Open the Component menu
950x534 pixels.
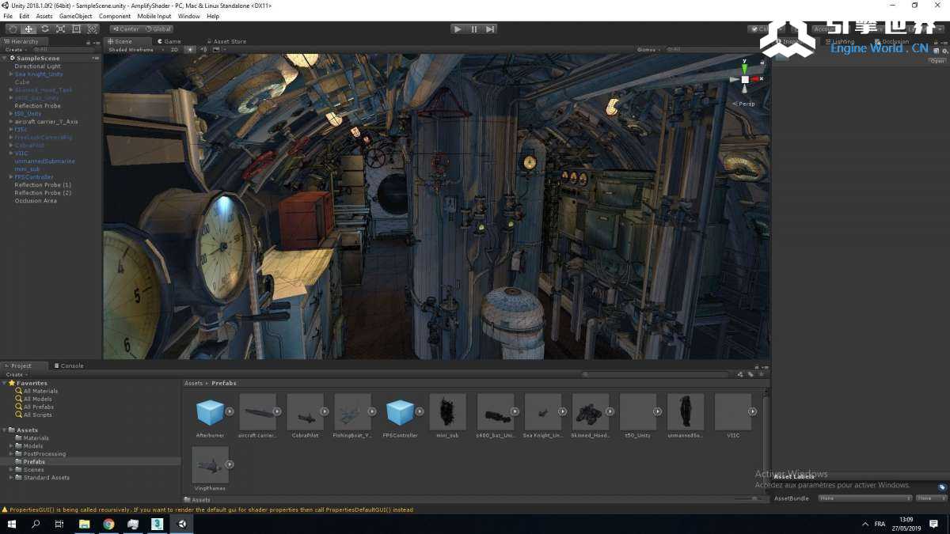tap(115, 16)
